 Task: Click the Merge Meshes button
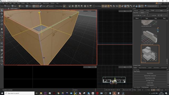pos(150,73)
